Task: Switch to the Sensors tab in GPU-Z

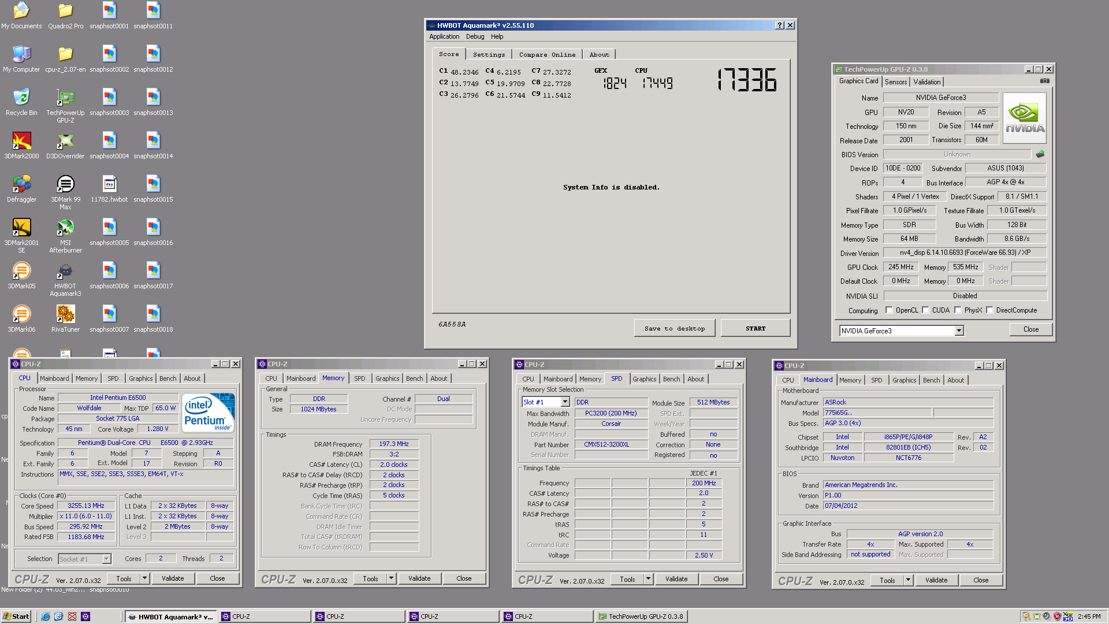Action: pos(896,82)
